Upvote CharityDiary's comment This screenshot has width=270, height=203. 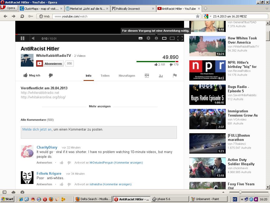coord(61,163)
